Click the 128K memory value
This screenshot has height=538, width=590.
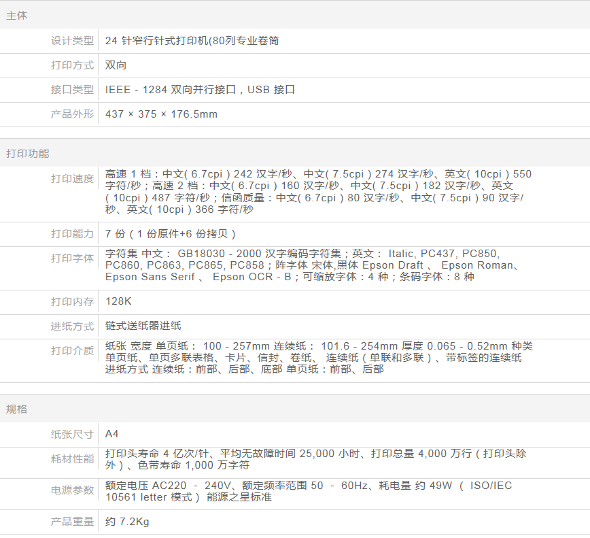(118, 302)
